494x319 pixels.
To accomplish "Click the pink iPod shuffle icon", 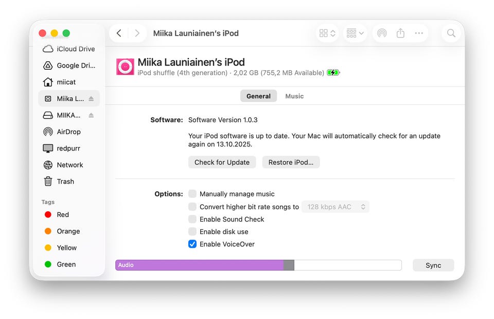I will (x=125, y=67).
